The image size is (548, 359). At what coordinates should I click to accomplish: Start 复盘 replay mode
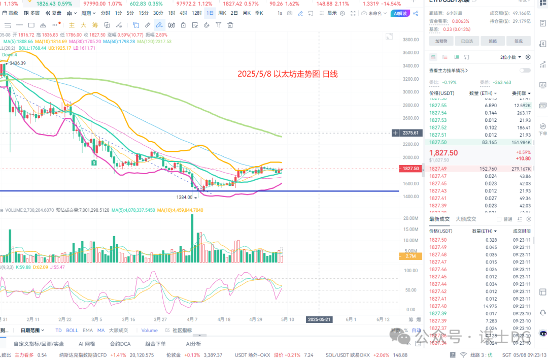point(53,13)
